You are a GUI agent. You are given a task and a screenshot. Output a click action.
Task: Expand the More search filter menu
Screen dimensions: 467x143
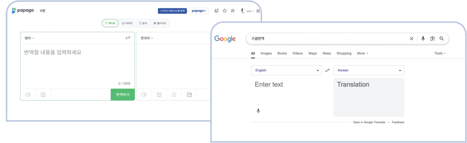[x=362, y=53]
